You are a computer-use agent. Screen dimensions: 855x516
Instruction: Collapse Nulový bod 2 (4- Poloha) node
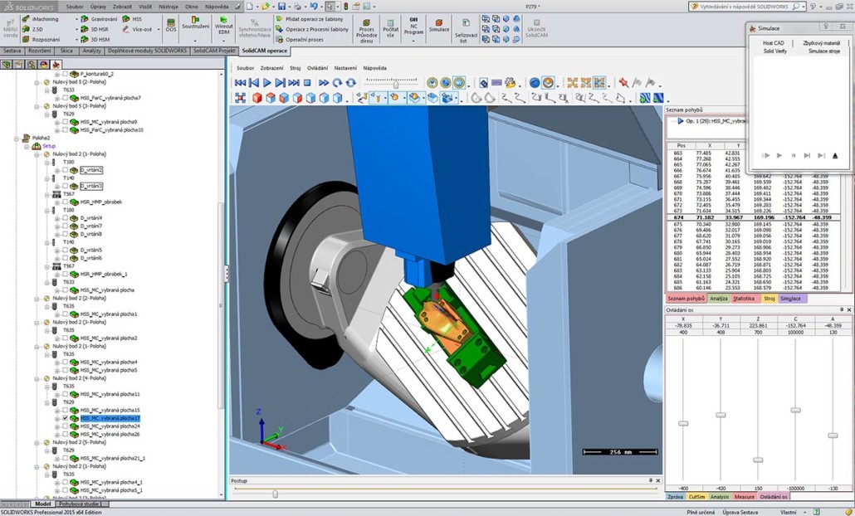point(37,378)
